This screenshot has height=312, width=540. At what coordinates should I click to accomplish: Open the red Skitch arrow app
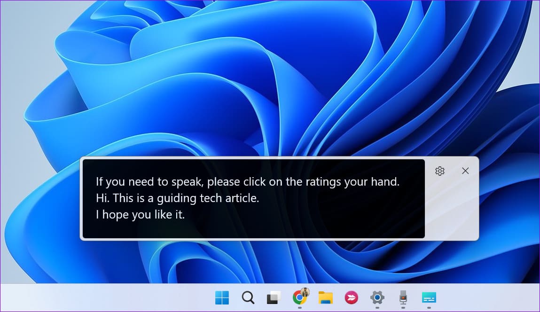point(351,297)
